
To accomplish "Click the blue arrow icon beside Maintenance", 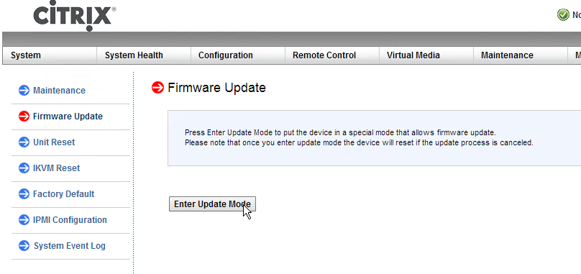I will click(x=24, y=91).
